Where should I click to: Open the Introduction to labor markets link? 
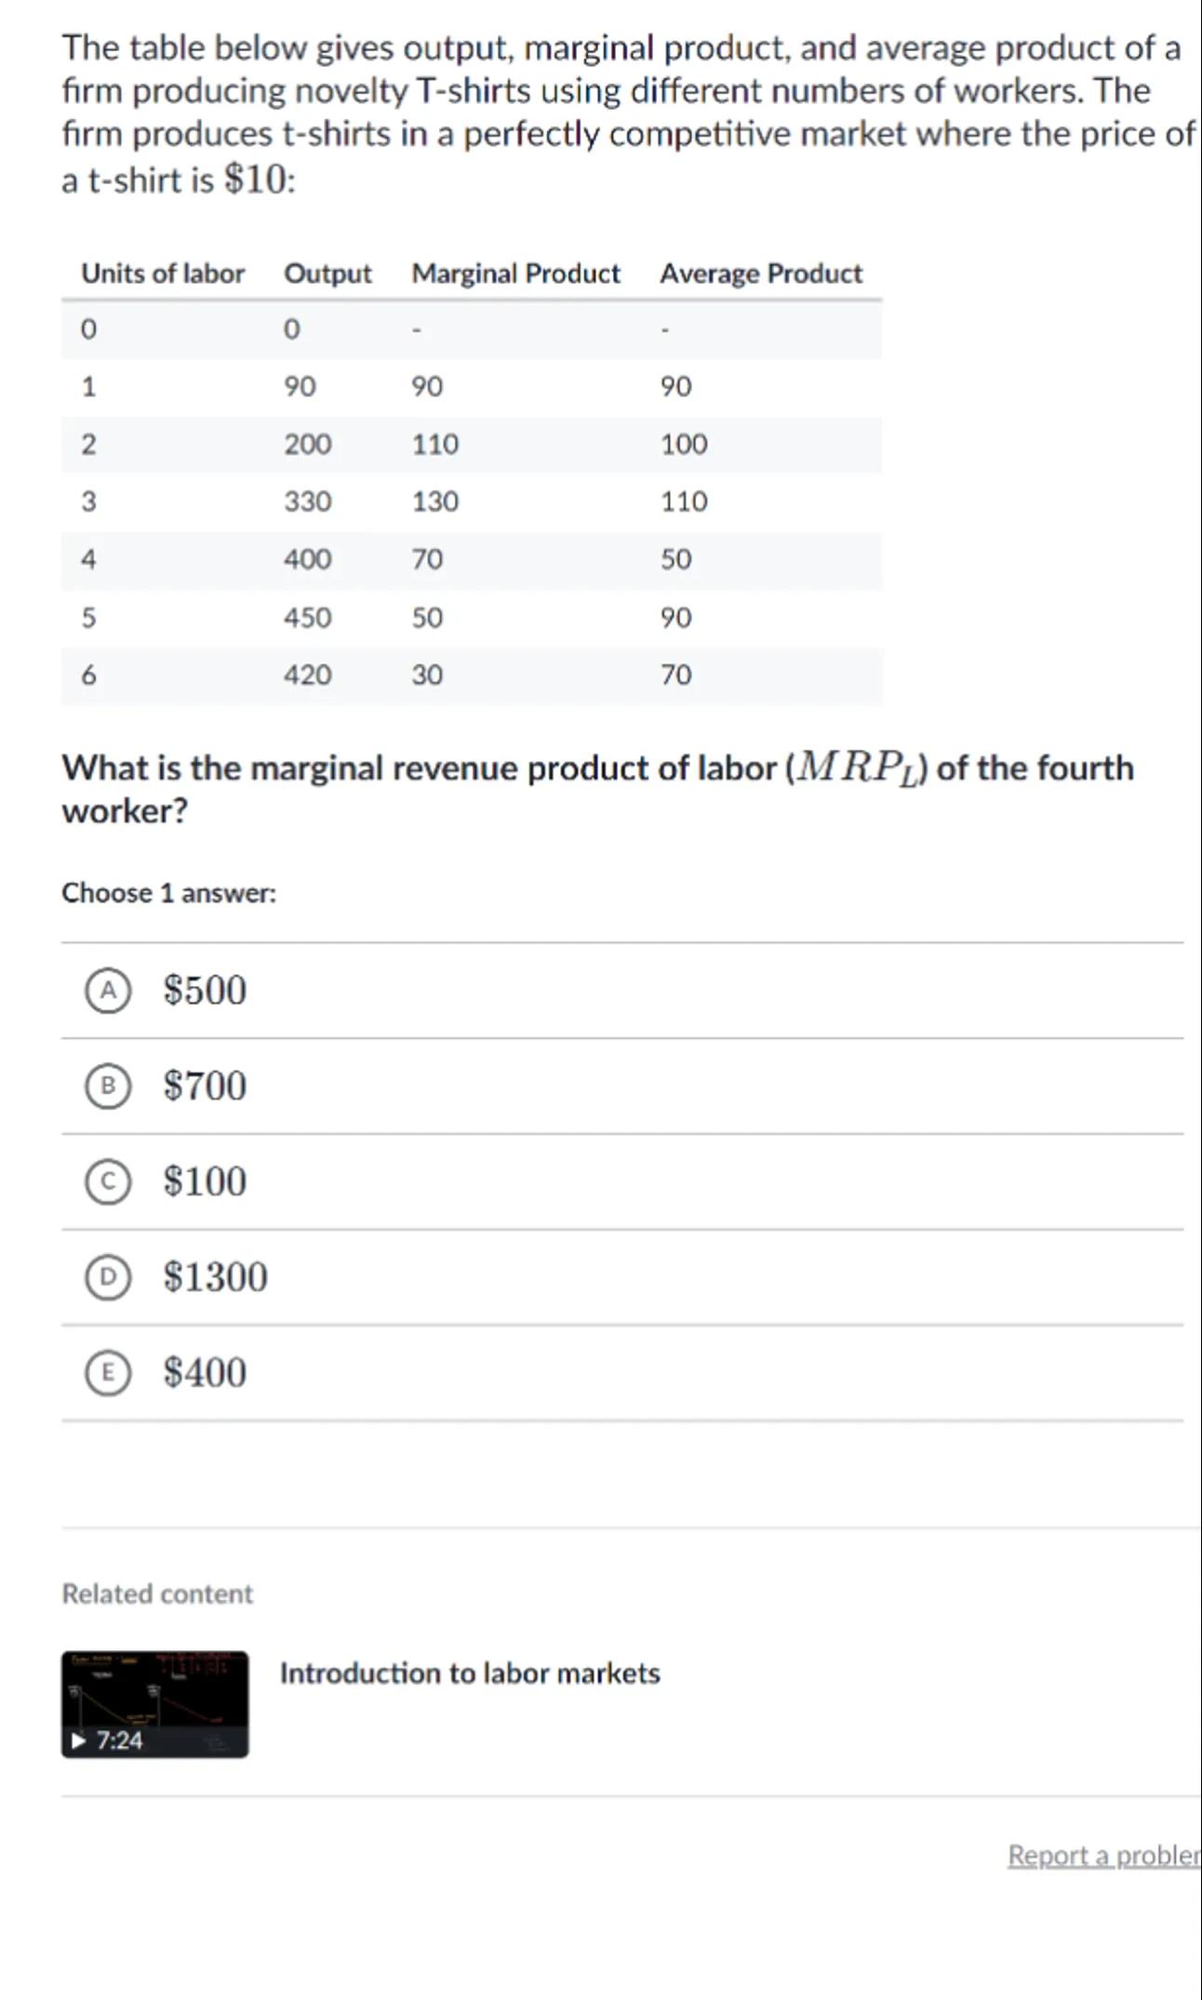(x=470, y=1673)
